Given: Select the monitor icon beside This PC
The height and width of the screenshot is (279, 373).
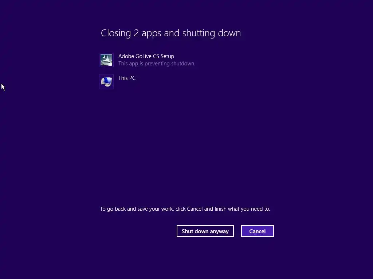Looking at the screenshot, I should pyautogui.click(x=106, y=82).
